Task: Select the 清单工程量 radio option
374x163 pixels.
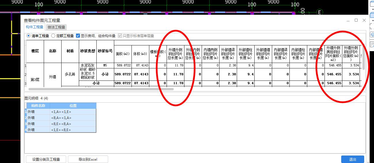Action: click(x=38, y=36)
